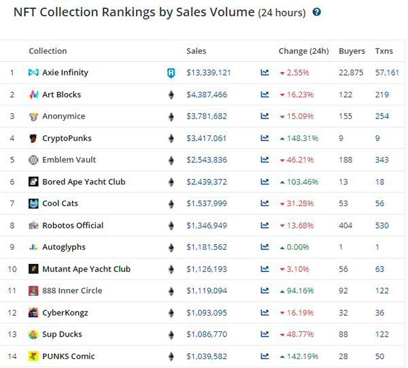Click the Ethereum icon beside CyberKongz
This screenshot has height=368, width=408.
coord(171,313)
